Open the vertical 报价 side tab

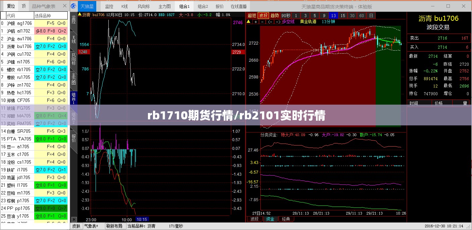(74, 138)
